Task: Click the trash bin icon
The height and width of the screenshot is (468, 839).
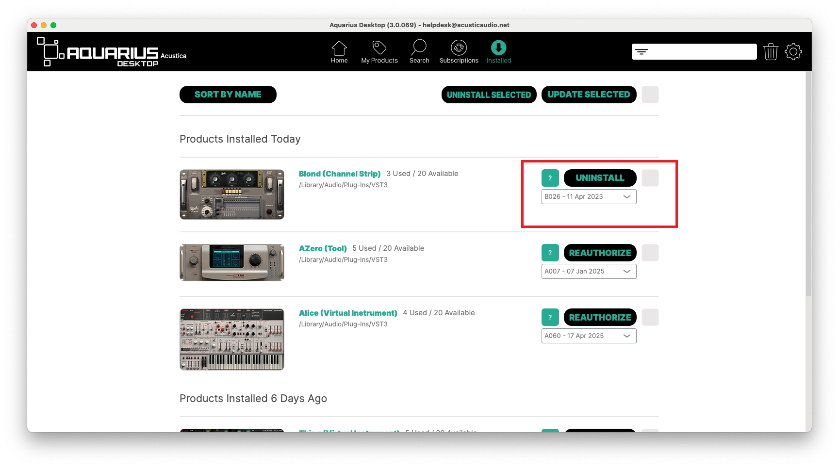Action: click(771, 51)
